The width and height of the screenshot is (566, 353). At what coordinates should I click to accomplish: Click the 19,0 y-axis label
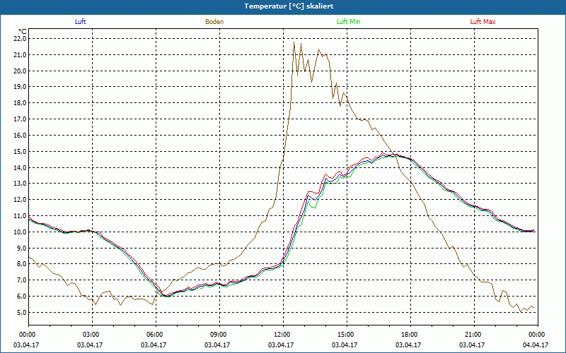[21, 87]
